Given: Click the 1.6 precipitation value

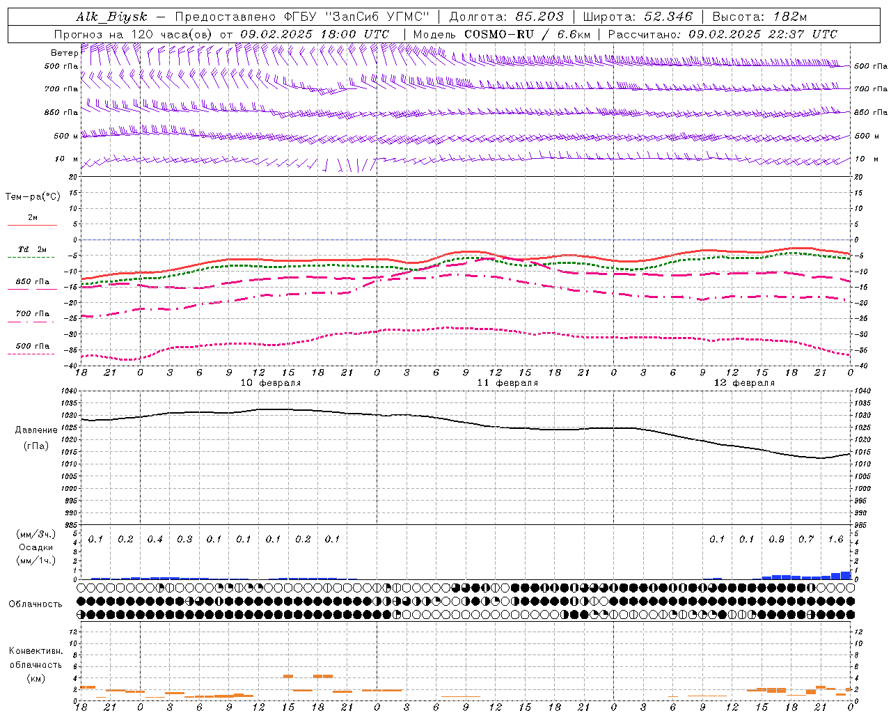Looking at the screenshot, I should pos(835,539).
